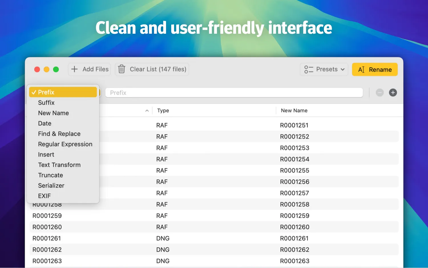Click the green fullscreen window button
428x268 pixels.
[x=56, y=69]
